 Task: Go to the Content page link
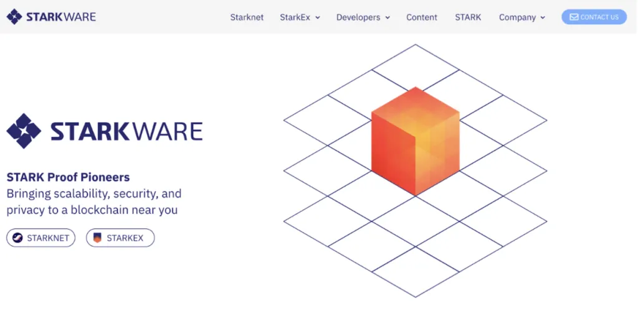pyautogui.click(x=422, y=17)
